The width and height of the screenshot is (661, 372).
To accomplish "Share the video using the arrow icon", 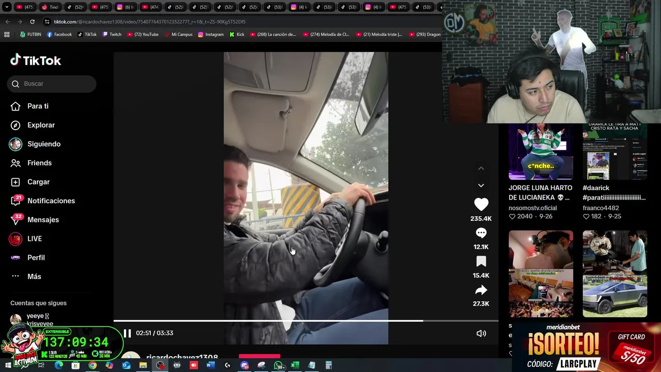I will 481,290.
